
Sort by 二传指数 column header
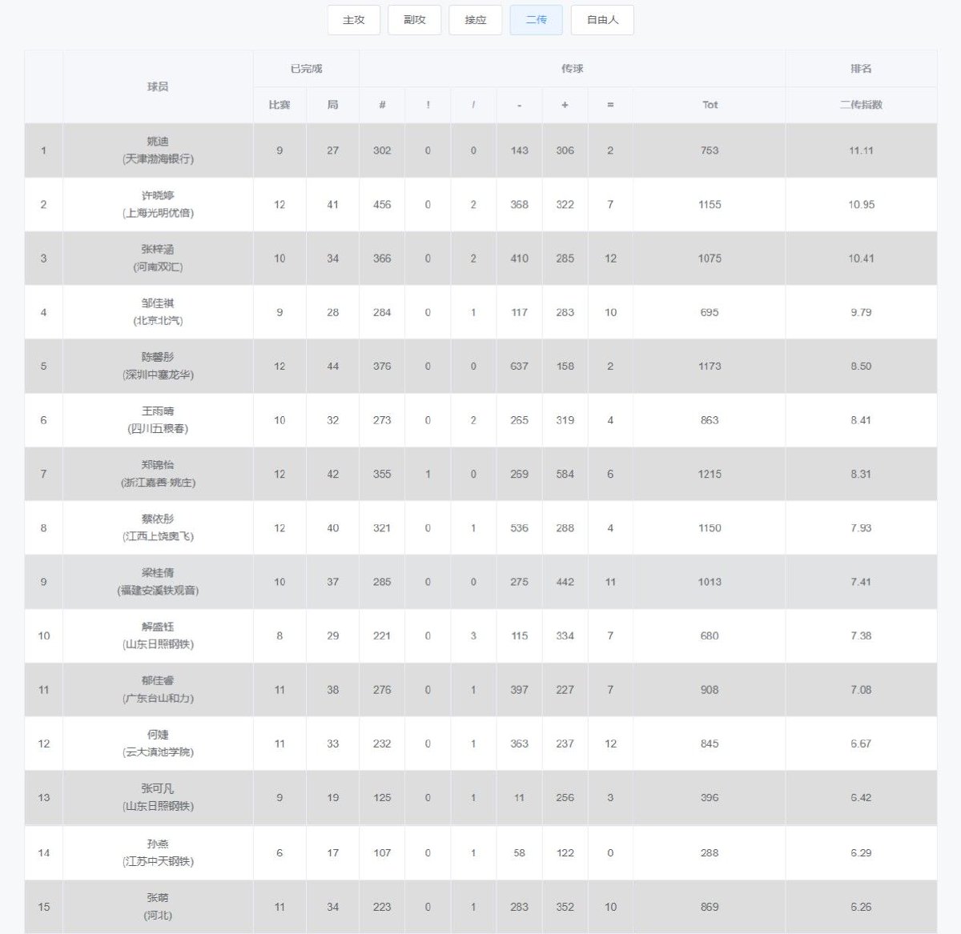click(x=861, y=105)
